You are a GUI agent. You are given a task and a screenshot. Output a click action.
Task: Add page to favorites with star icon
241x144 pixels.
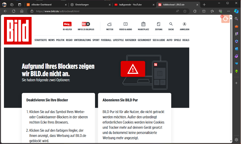click(185, 11)
